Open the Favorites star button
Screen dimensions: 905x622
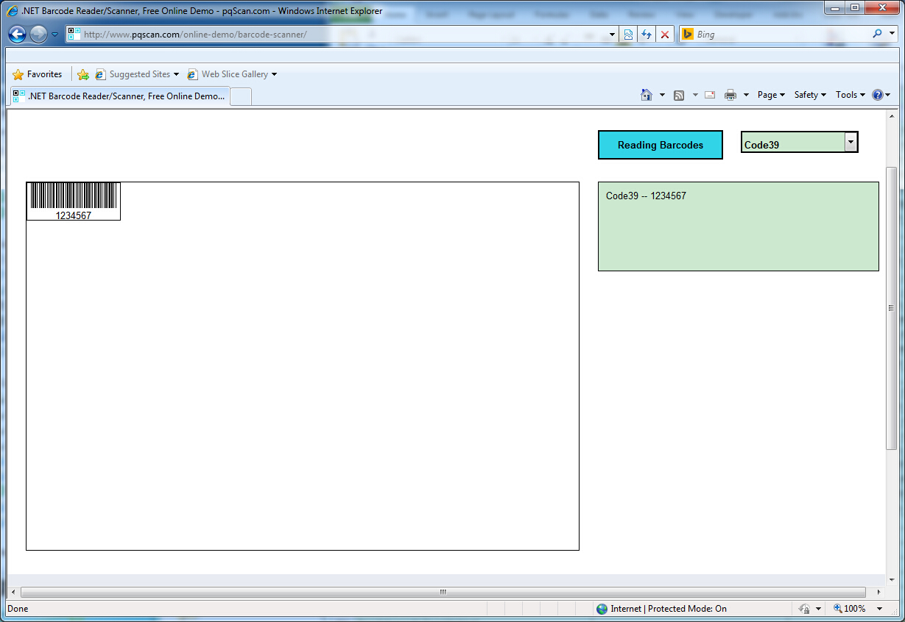click(38, 74)
